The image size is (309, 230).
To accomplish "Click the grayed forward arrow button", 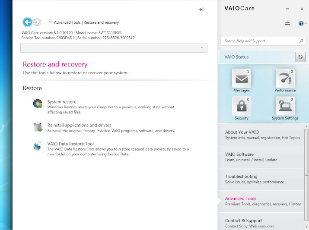I will (37, 22).
